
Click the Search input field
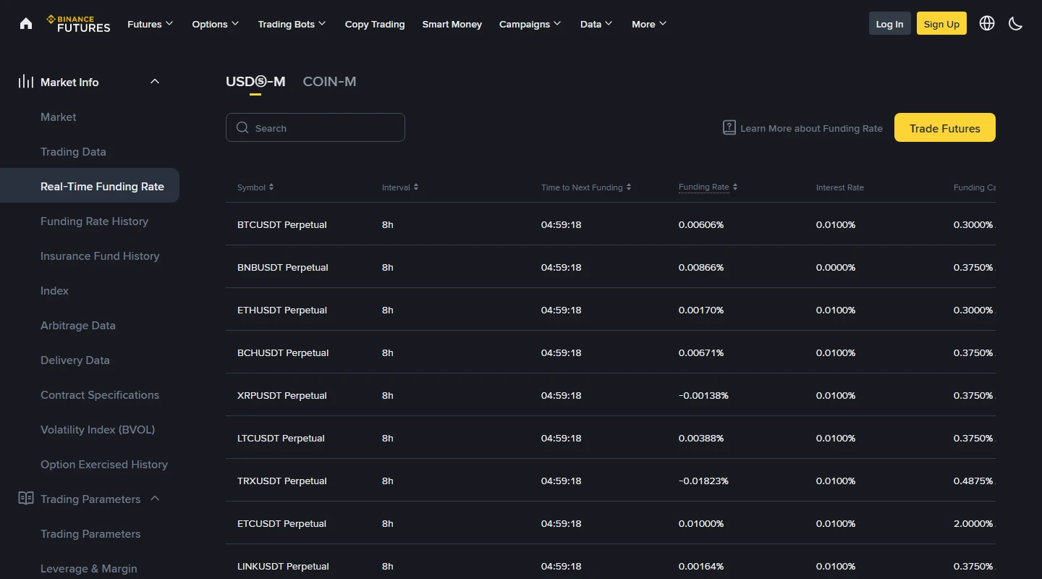315,127
